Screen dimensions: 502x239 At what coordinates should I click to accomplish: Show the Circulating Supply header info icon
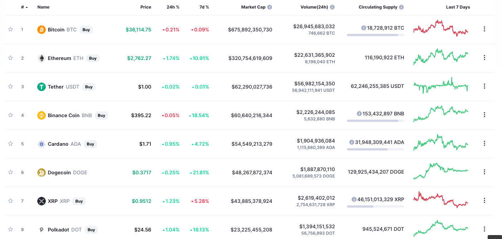click(401, 7)
